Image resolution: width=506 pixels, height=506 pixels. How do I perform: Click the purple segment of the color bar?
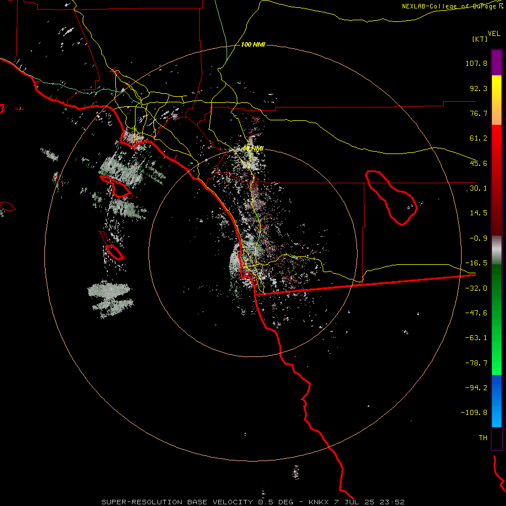point(496,62)
